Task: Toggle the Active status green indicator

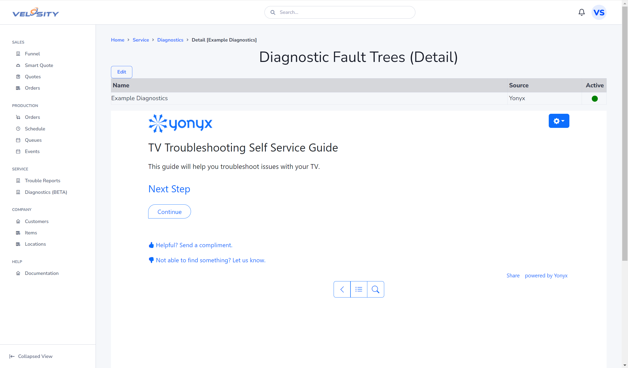Action: (595, 99)
